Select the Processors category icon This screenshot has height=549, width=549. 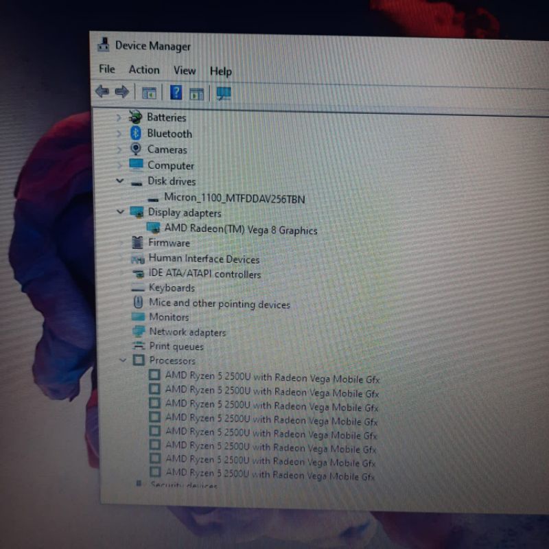pos(139,360)
